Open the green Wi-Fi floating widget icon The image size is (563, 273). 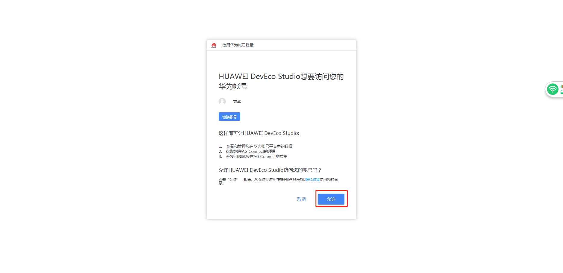553,89
